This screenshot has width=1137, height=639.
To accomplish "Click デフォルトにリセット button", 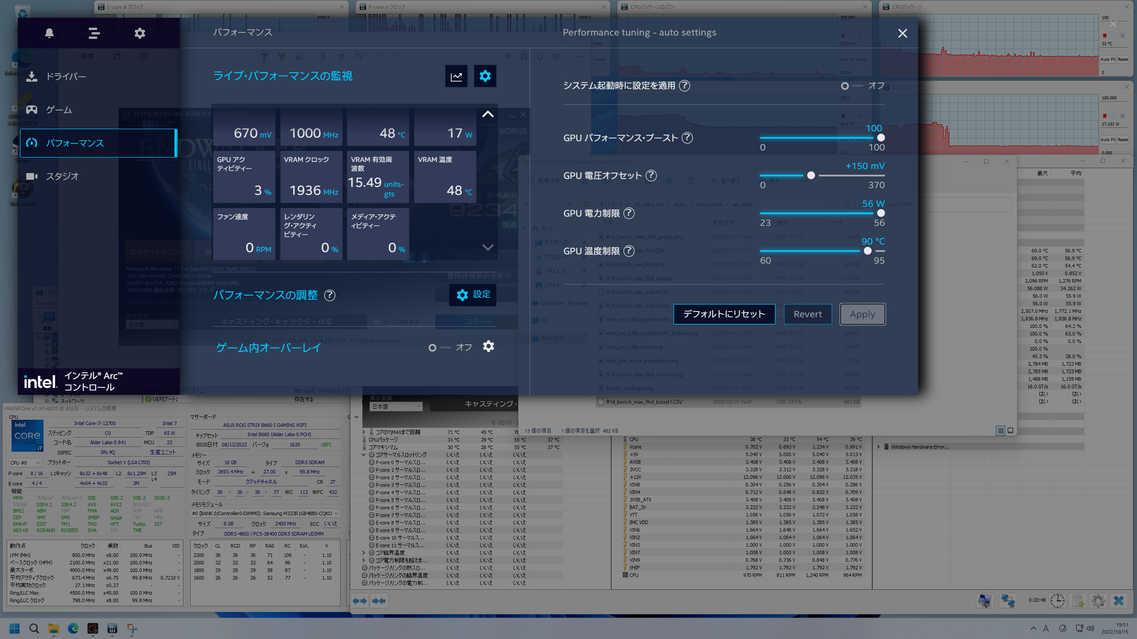I will point(724,314).
